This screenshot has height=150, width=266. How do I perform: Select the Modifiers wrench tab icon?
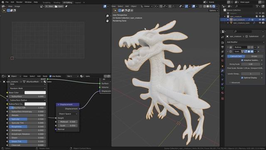coord(222,70)
